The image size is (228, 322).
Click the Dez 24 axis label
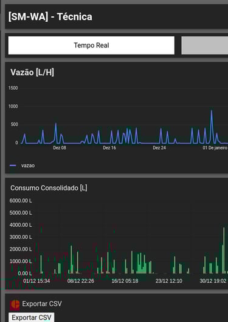[x=159, y=147]
